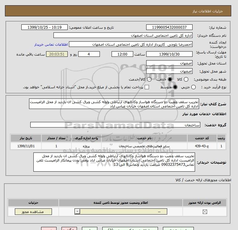This screenshot has height=230, width=238.
Task: Click the الزامی بودن ارائه مجوز header
Action: click(205, 203)
